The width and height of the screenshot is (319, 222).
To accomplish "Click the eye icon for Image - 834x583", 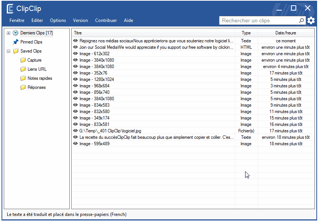I will pos(75,105).
